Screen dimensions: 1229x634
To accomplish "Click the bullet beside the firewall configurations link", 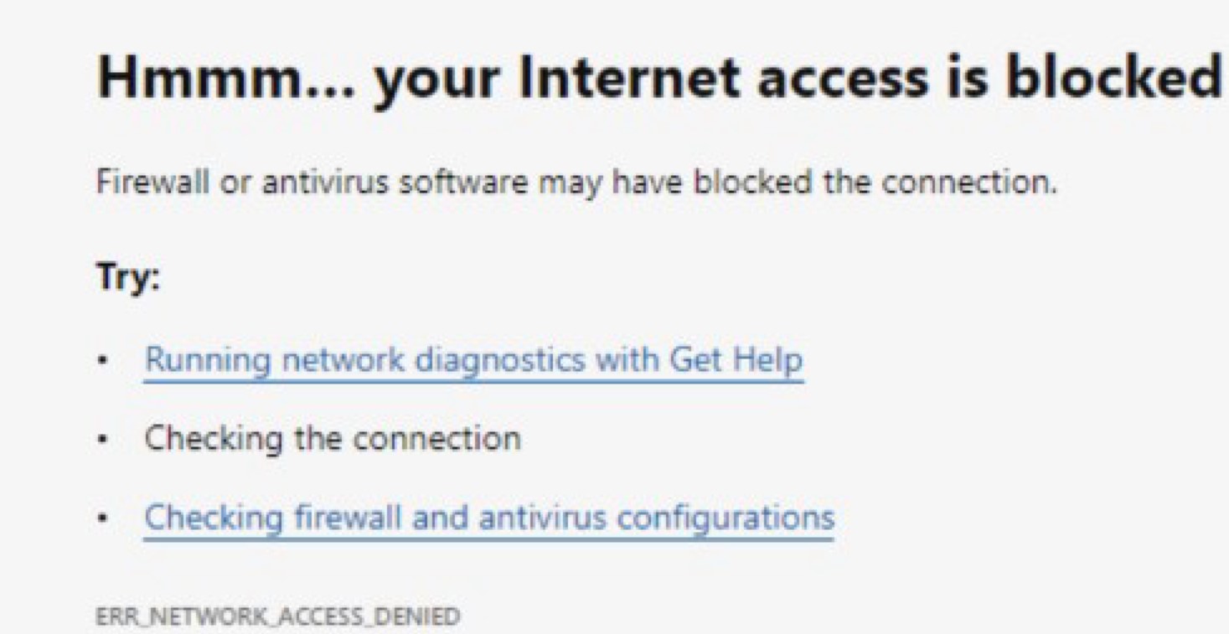I will coord(102,517).
